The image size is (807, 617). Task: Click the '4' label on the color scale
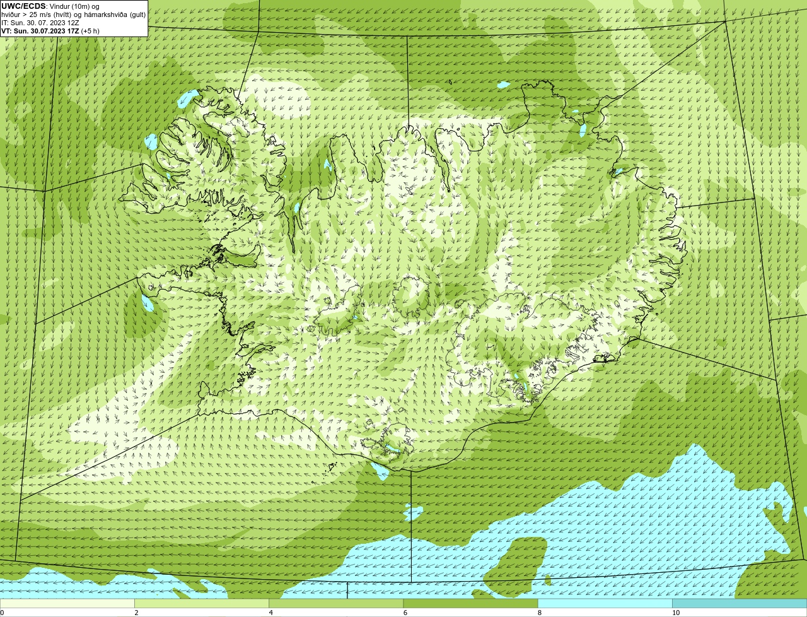[270, 613]
